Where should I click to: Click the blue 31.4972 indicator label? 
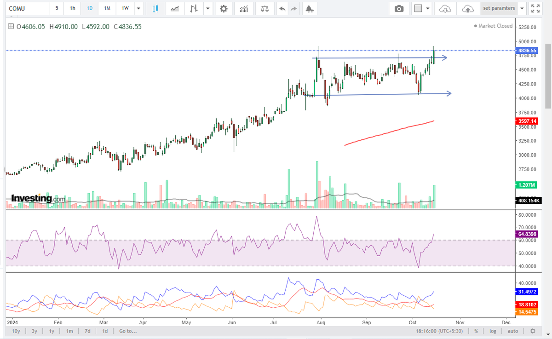pos(527,292)
